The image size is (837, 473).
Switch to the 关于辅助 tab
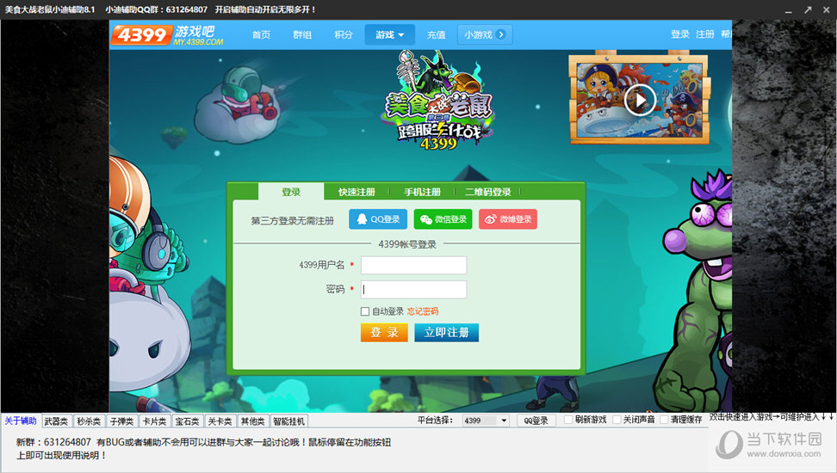pos(21,421)
